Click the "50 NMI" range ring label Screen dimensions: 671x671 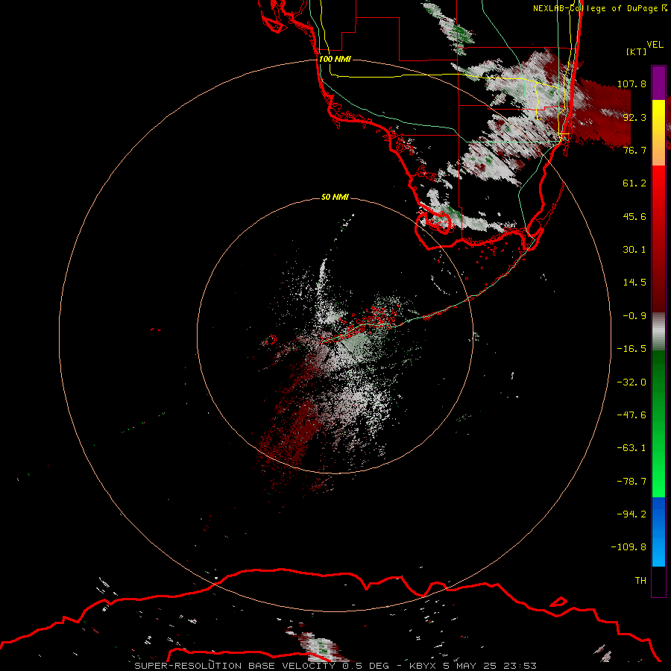tap(335, 197)
